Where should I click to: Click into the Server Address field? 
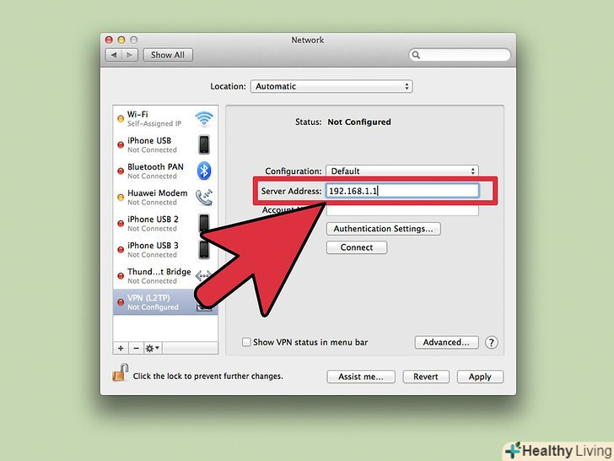[x=402, y=191]
